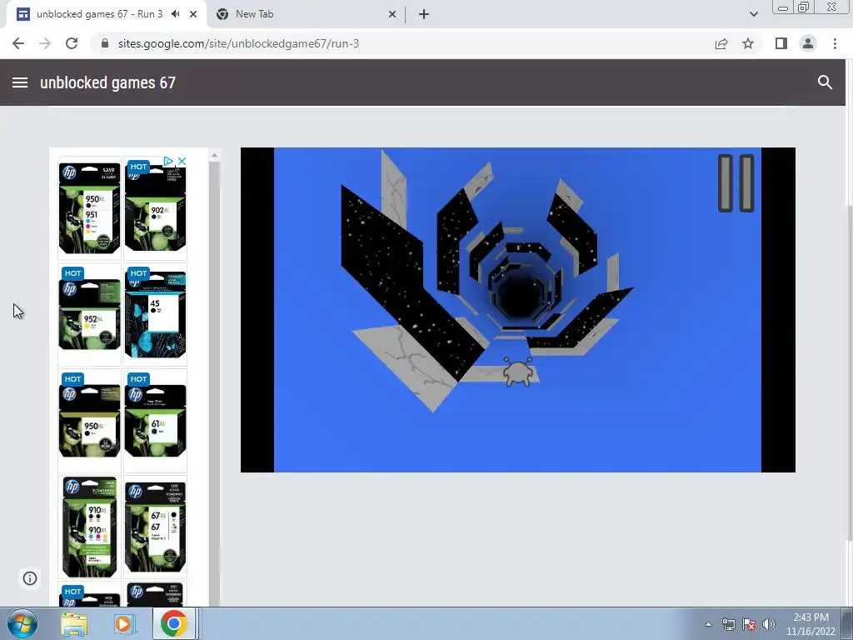Launch Windows Media Player from taskbar
This screenshot has width=853, height=640.
[x=123, y=623]
